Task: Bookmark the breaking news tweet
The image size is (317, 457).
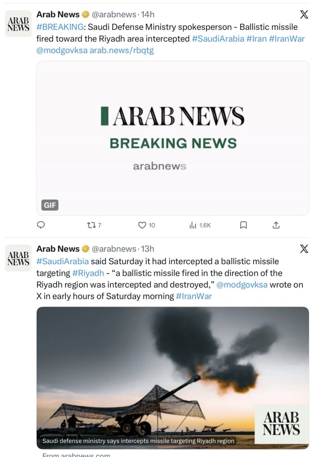Action: coord(243,225)
